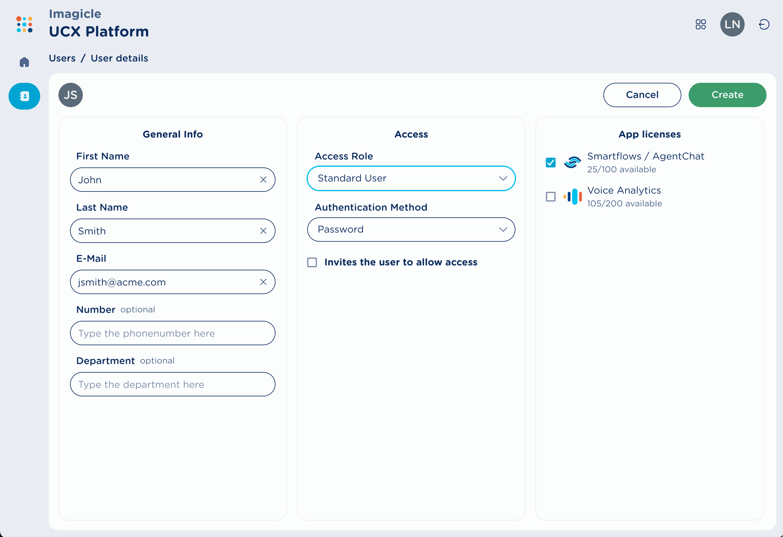Open the Users contacts sidebar icon
Image resolution: width=783 pixels, height=537 pixels.
(24, 97)
